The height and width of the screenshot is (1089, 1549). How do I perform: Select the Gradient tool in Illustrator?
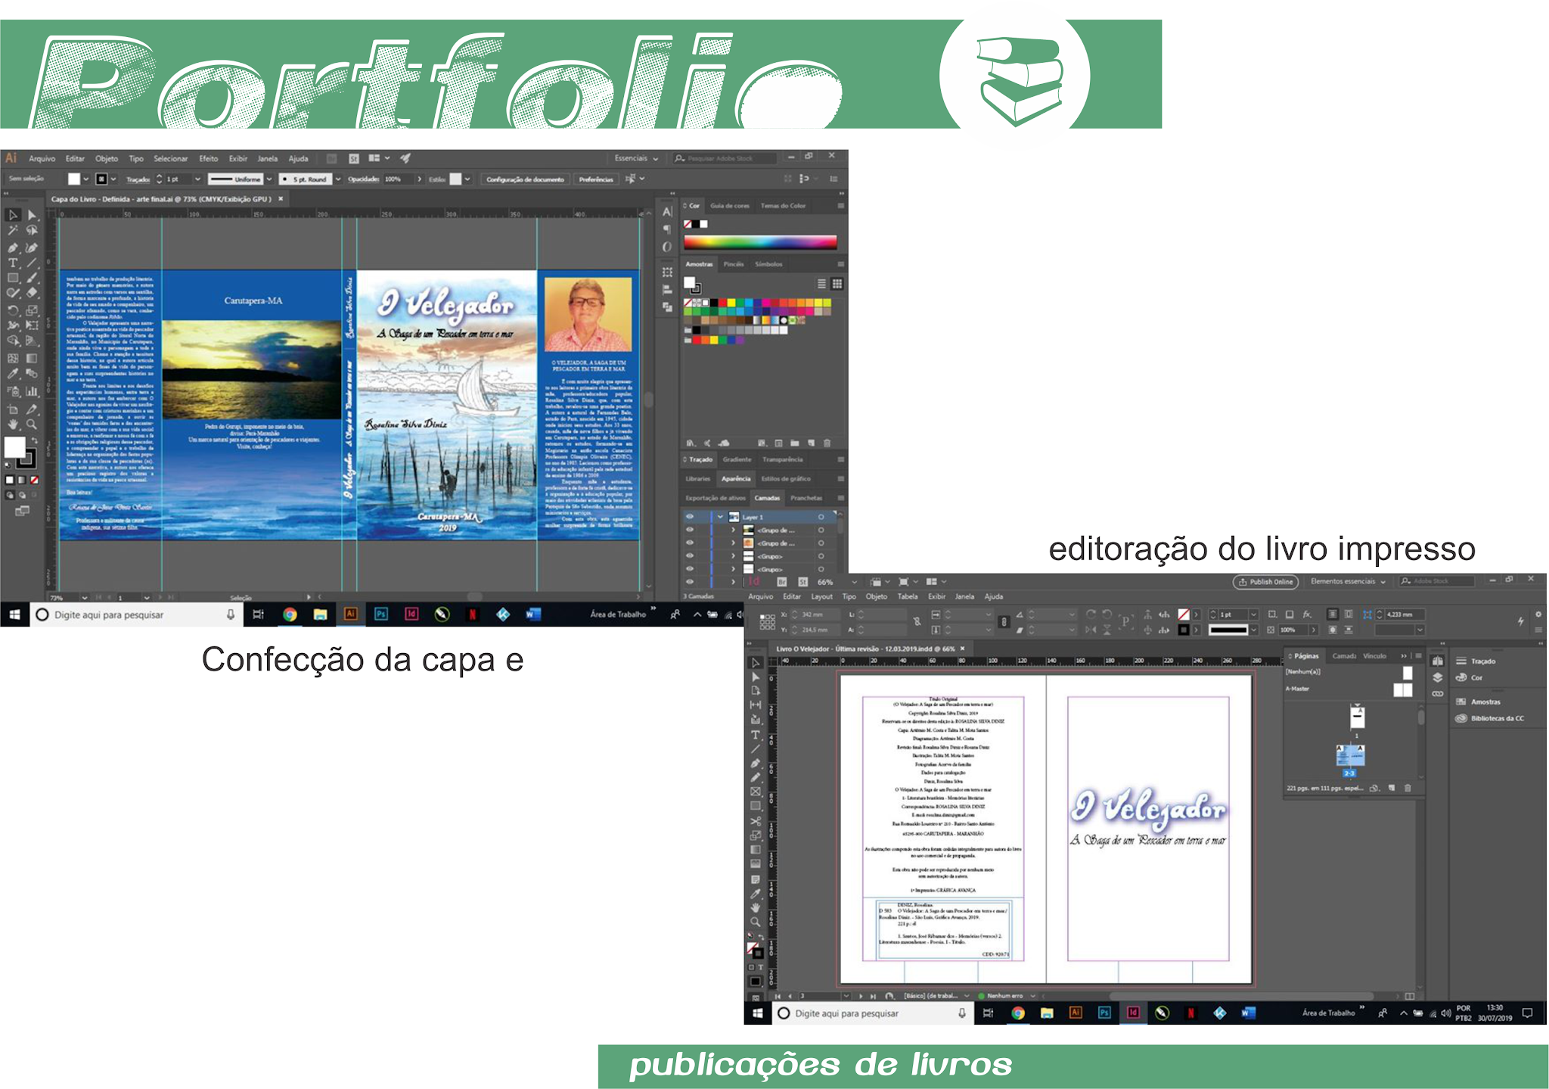[32, 358]
